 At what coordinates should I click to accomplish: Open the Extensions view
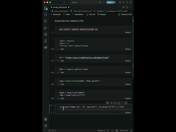pos(46,34)
